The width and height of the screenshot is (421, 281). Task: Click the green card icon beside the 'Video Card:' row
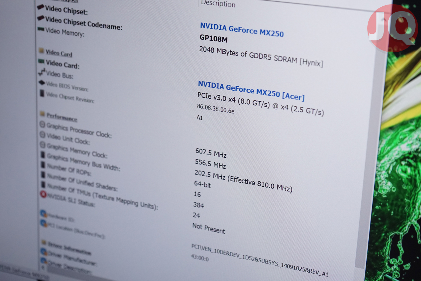tap(42, 62)
